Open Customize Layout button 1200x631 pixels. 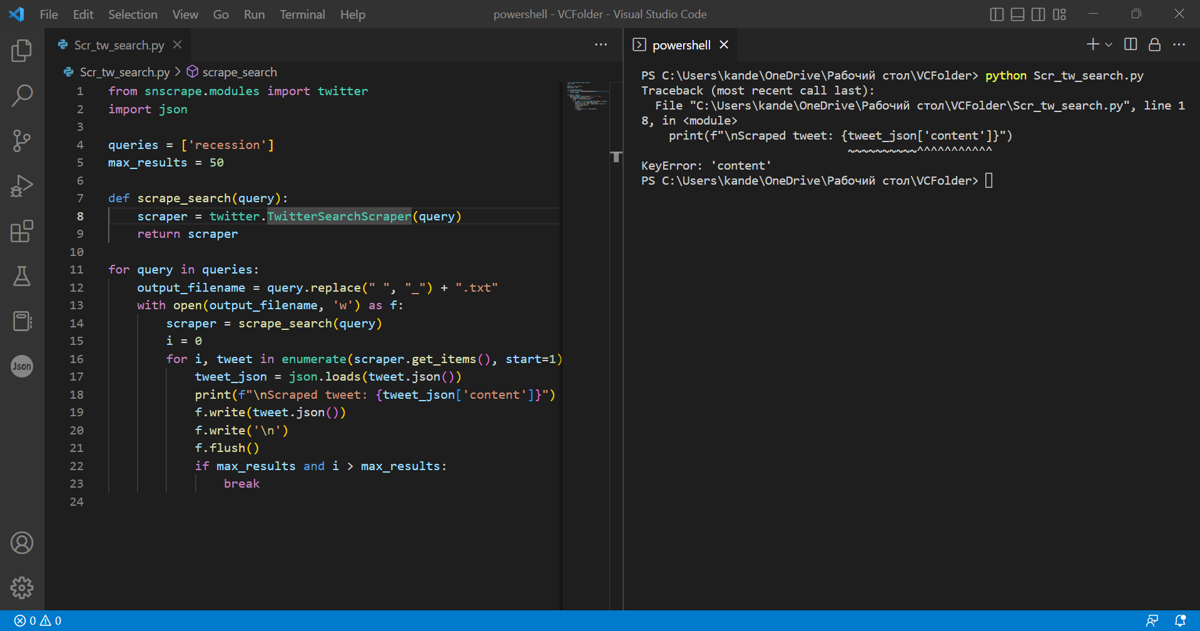[x=1059, y=14]
